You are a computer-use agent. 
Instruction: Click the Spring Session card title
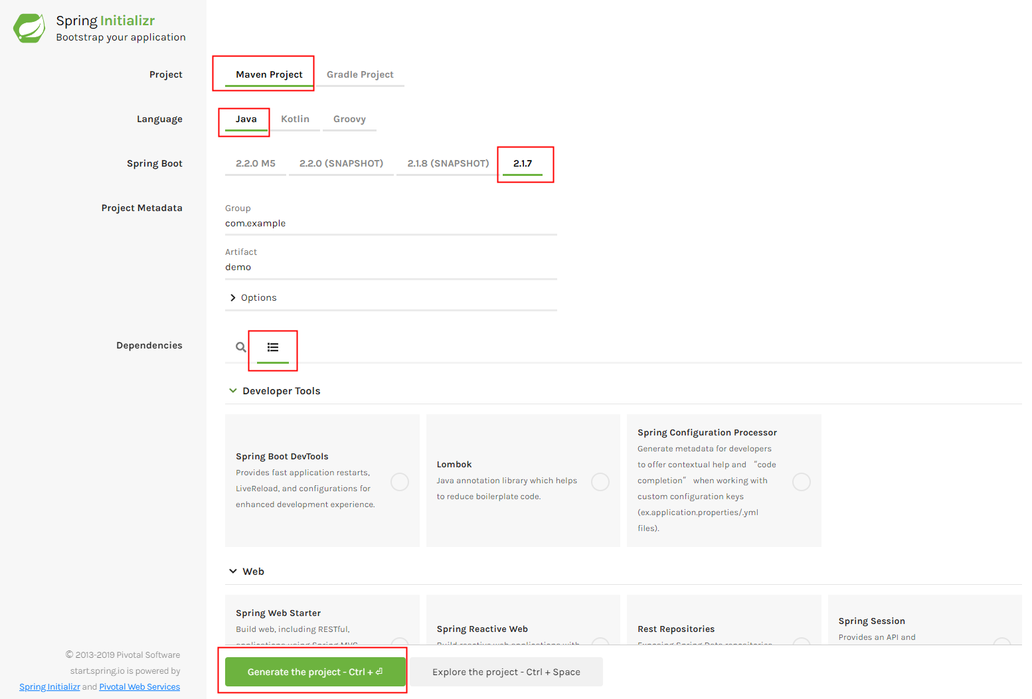(871, 621)
